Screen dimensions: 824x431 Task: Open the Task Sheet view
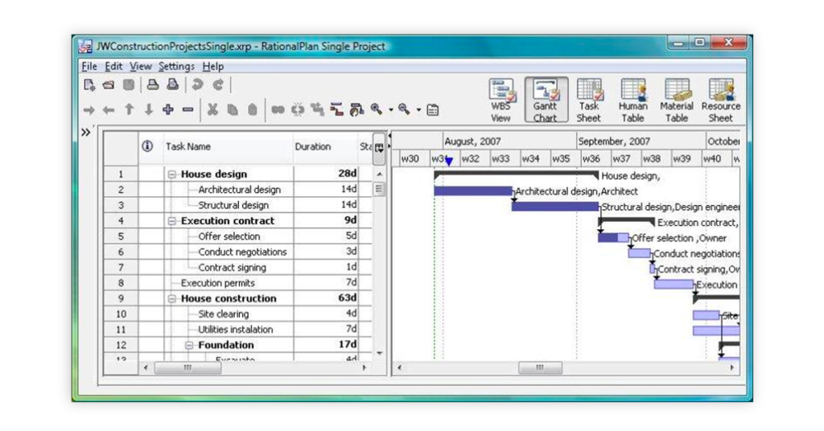588,101
